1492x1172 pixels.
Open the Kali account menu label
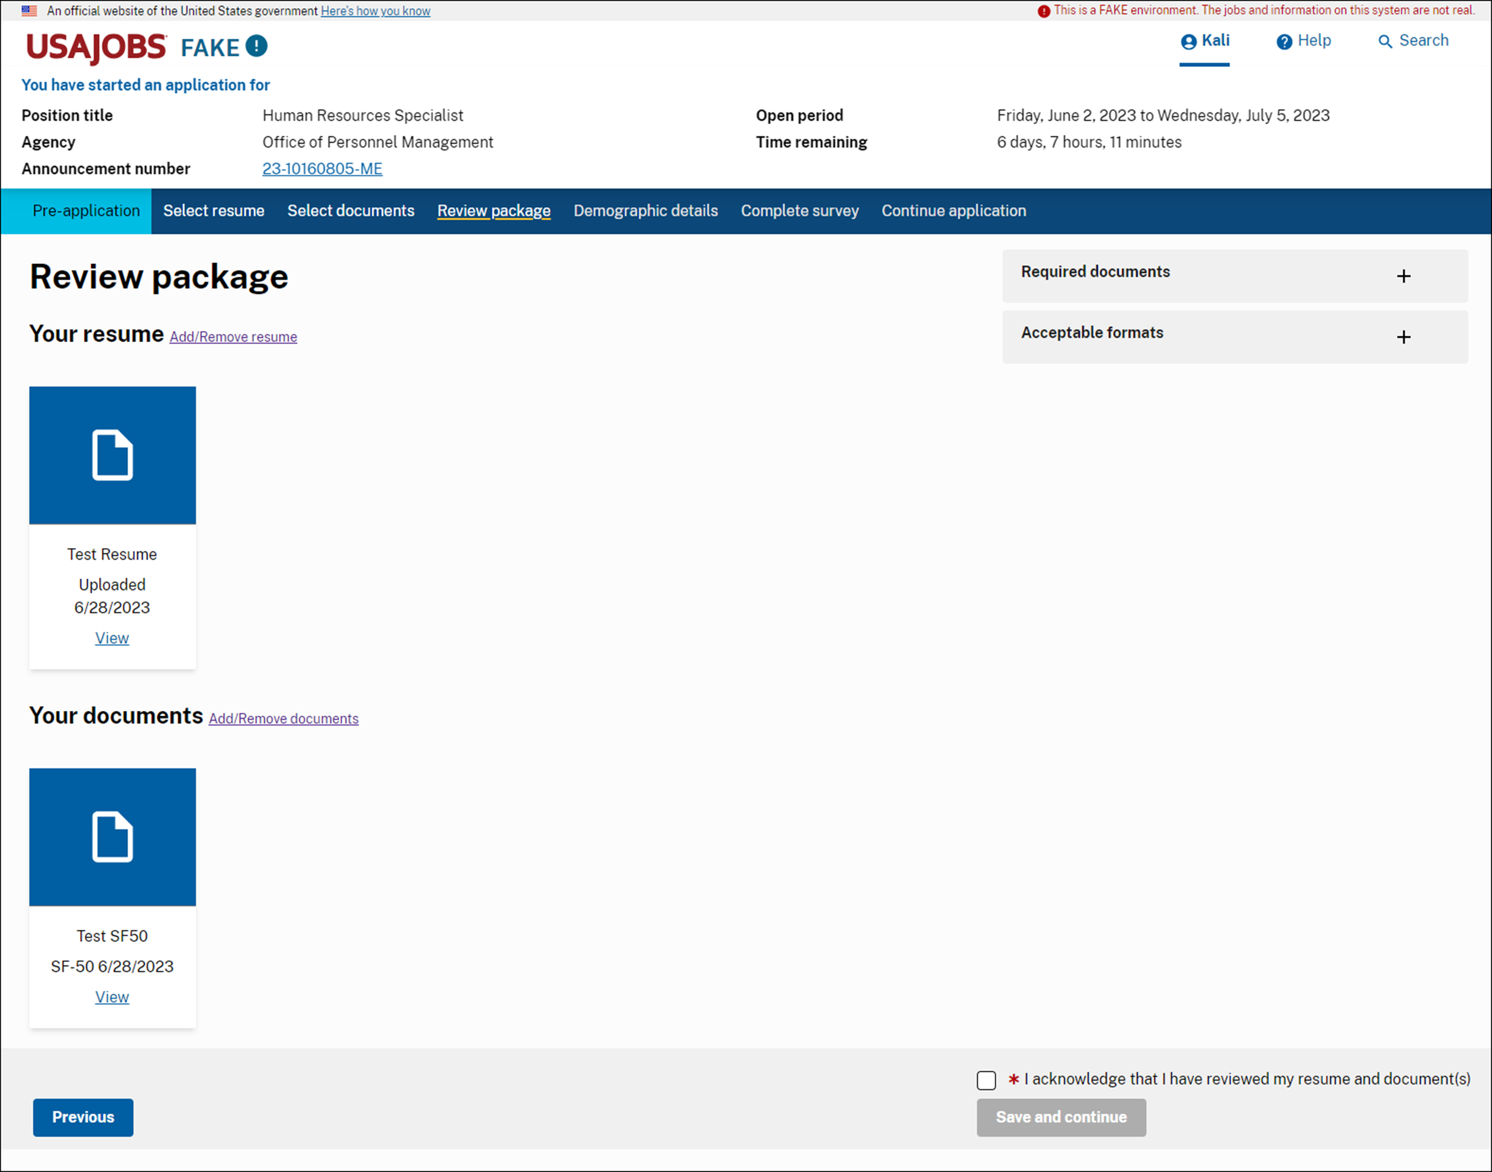click(1216, 40)
